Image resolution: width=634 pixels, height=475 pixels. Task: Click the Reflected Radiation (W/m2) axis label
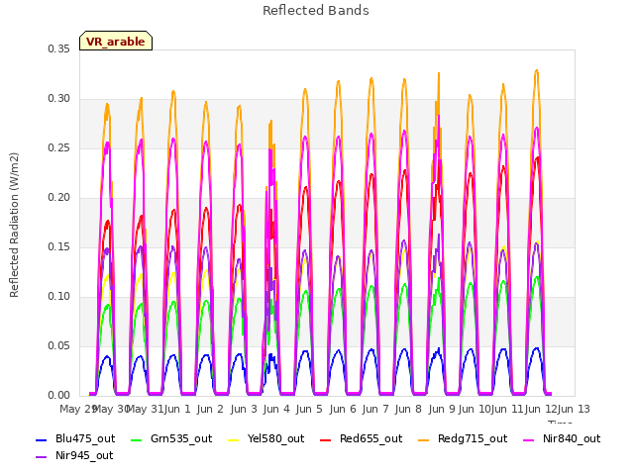click(x=14, y=225)
